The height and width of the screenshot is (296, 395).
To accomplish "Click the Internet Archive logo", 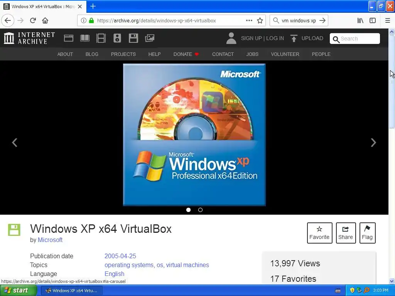I will point(29,38).
